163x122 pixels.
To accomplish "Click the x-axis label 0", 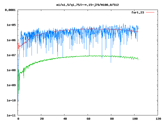I will [x=18, y=119].
